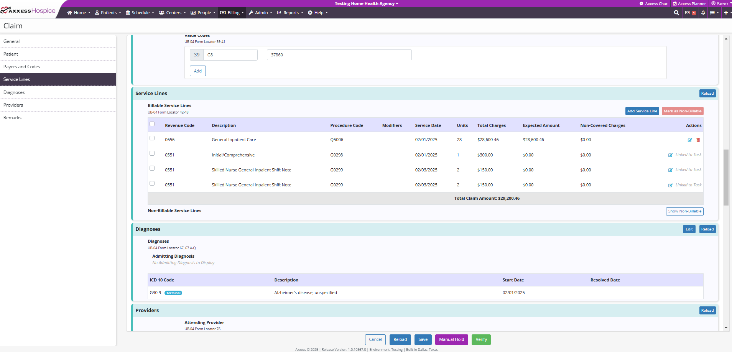The height and width of the screenshot is (352, 732).
Task: Tick the Initial/Comprehensive row checkbox
Action: (152, 153)
